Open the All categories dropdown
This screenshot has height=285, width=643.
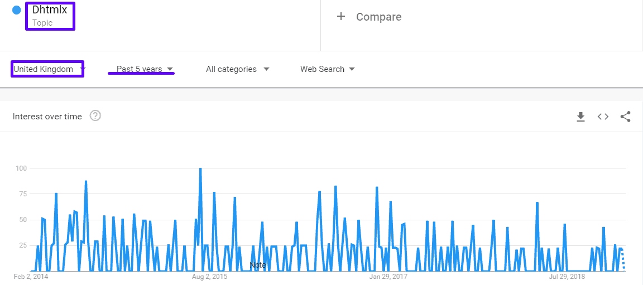pos(237,69)
